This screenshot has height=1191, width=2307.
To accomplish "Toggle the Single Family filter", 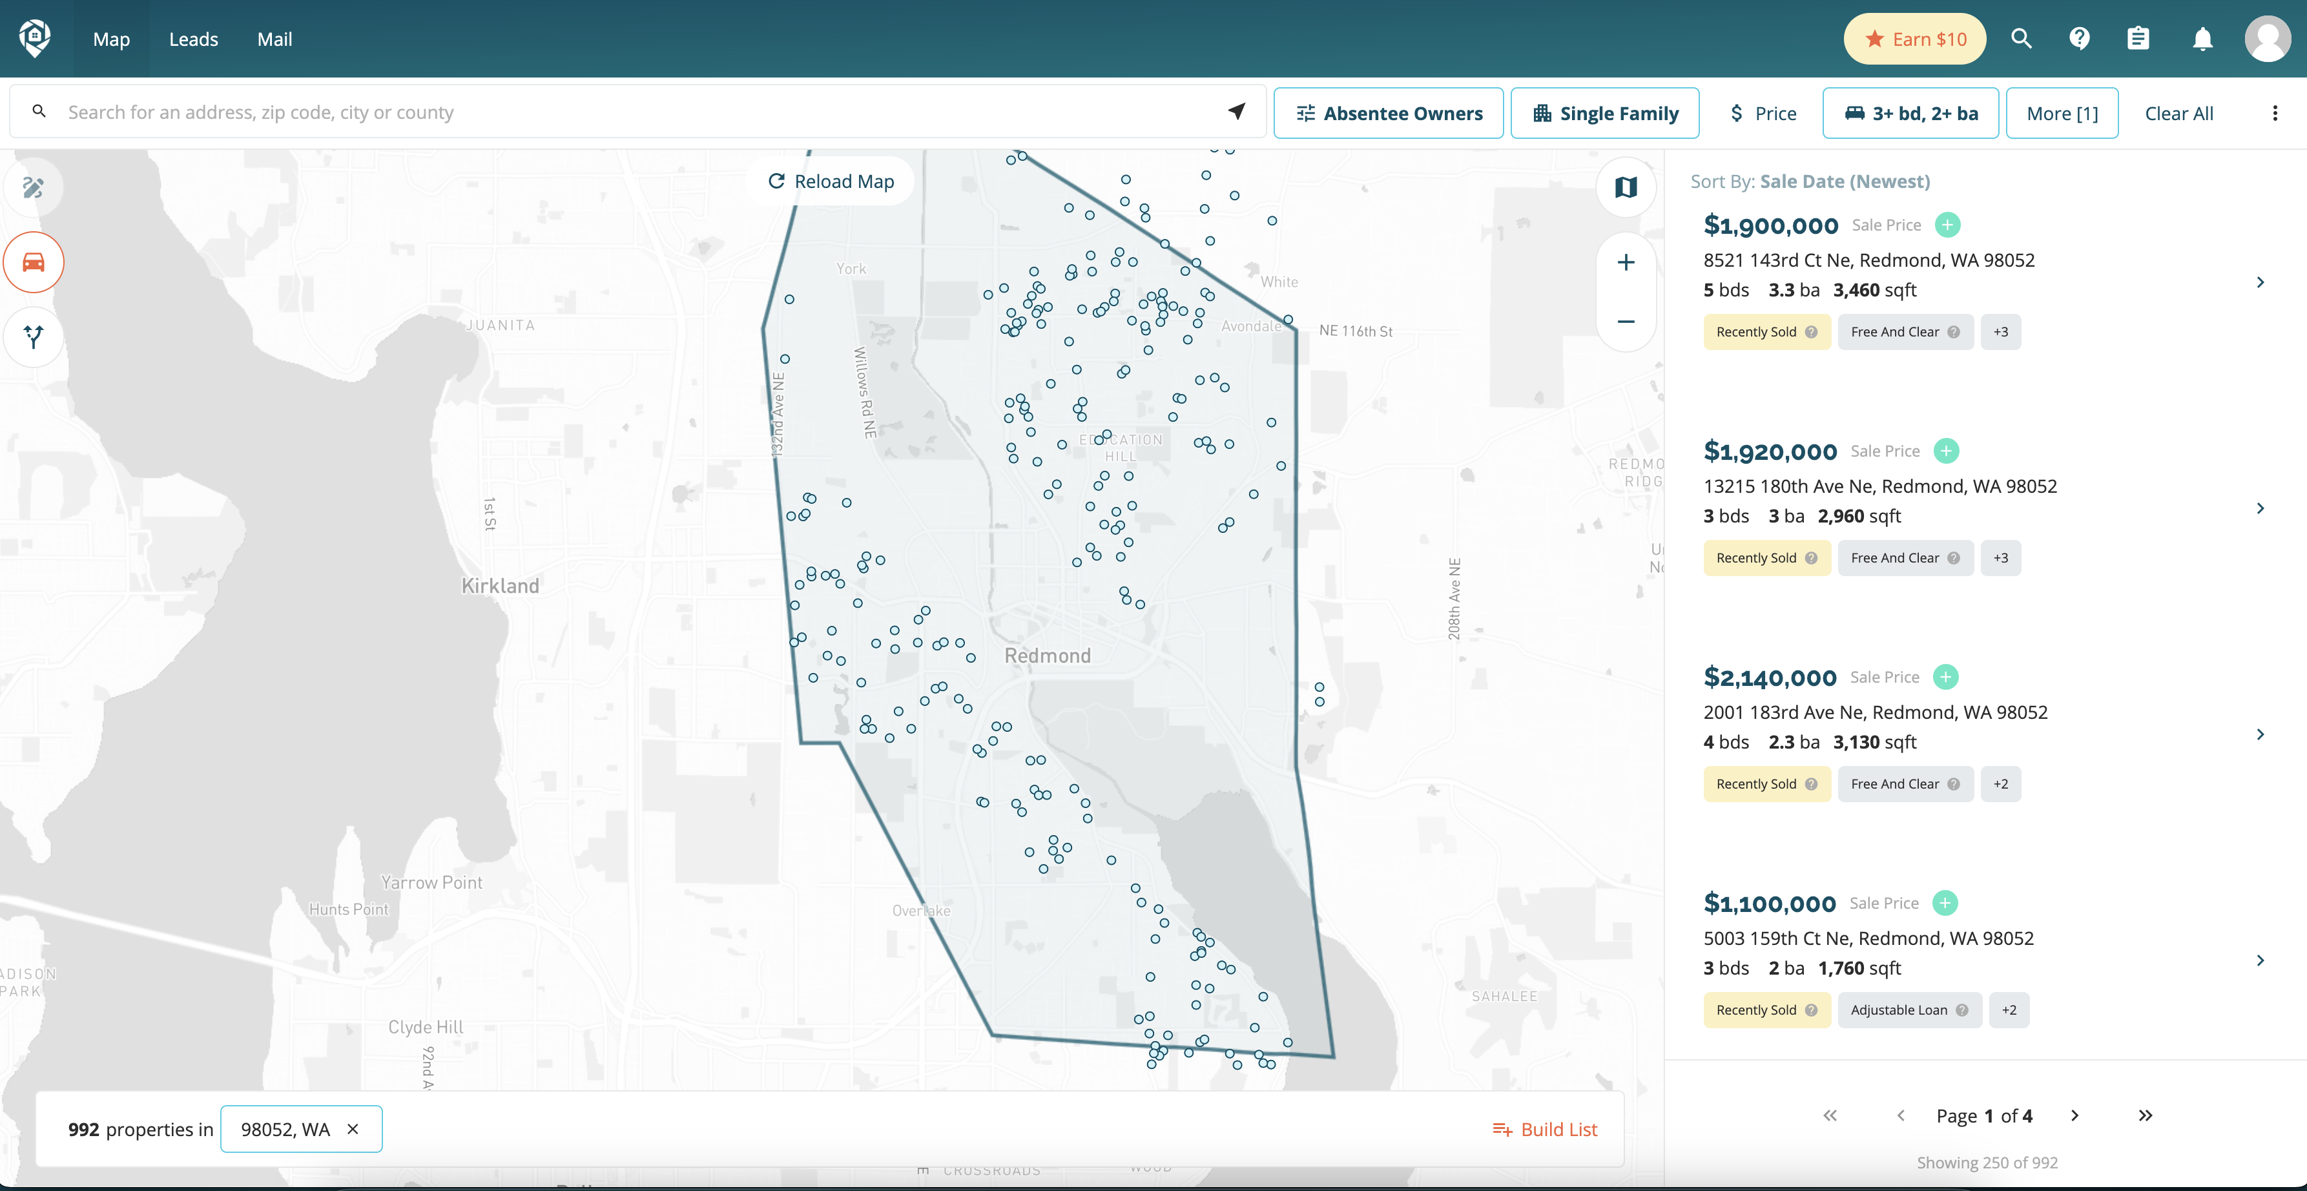I will pyautogui.click(x=1604, y=112).
